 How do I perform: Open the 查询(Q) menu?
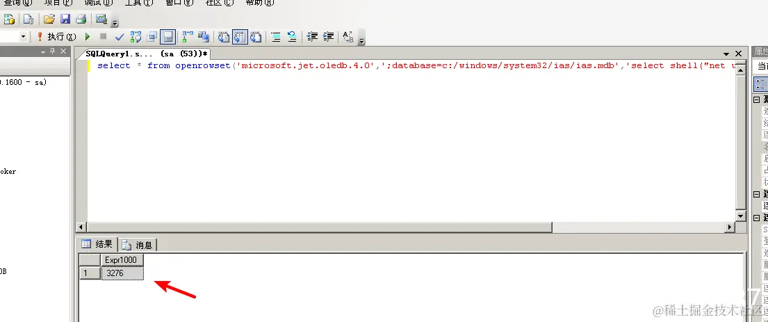18,3
